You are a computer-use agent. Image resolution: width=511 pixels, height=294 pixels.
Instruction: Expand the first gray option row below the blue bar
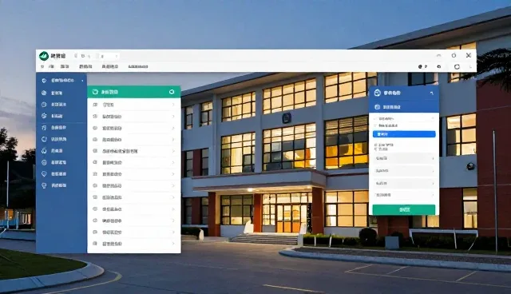coord(404,158)
